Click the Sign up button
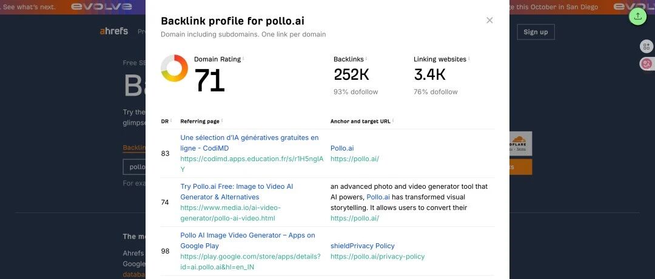The height and width of the screenshot is (279, 655). tap(536, 32)
